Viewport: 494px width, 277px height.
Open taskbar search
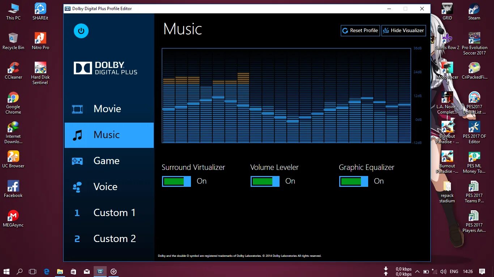20,271
